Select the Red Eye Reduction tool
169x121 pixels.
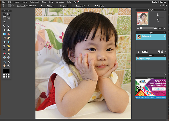pos(5,53)
